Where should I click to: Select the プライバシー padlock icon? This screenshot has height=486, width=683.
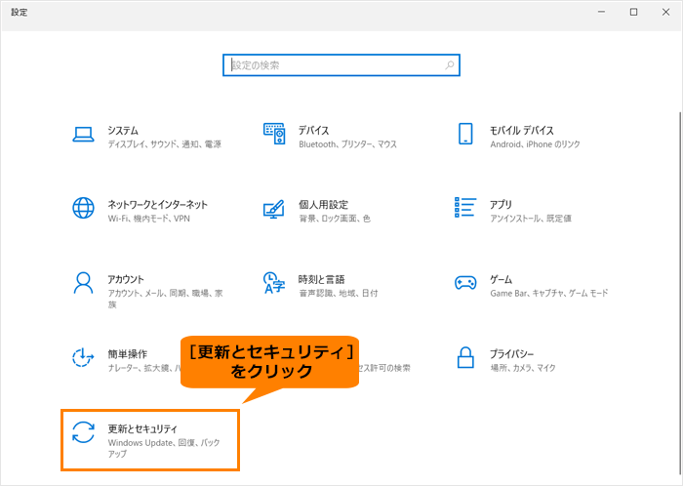tap(465, 357)
